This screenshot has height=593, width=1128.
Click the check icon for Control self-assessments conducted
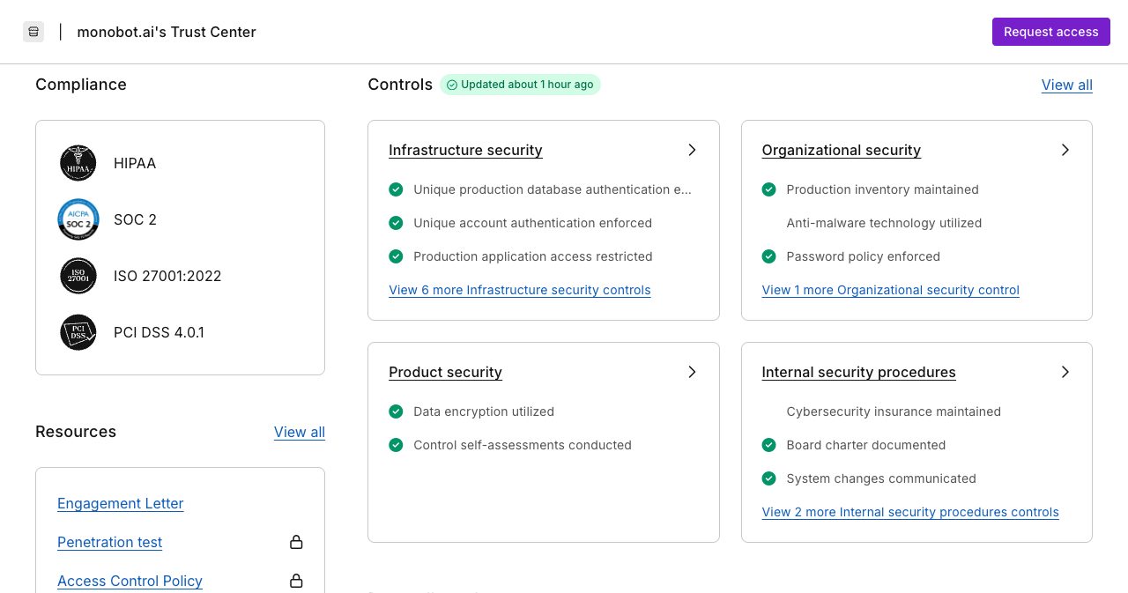point(396,445)
